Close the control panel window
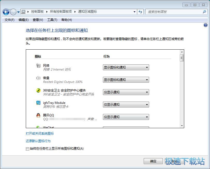The width and height of the screenshot is (210, 169). 204,5
